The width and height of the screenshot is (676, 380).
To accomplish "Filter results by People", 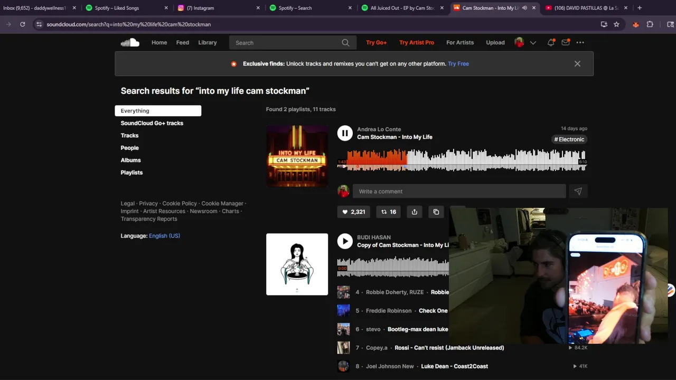I will [129, 148].
